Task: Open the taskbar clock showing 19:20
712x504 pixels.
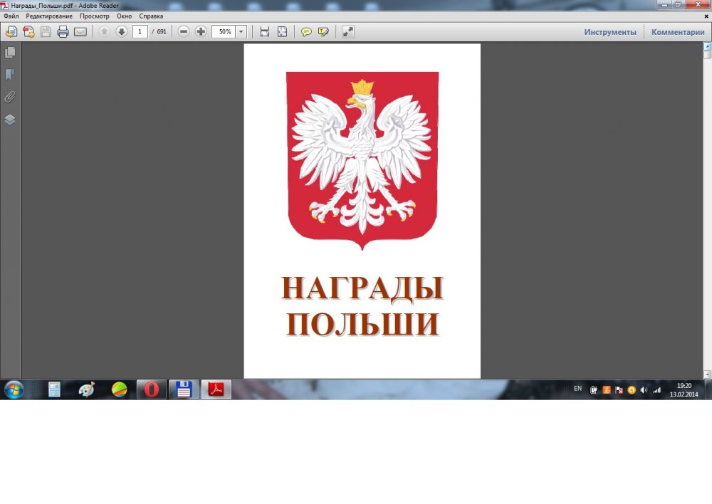Action: tap(684, 390)
